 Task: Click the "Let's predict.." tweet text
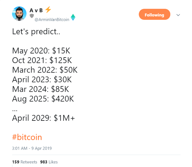point(36,31)
